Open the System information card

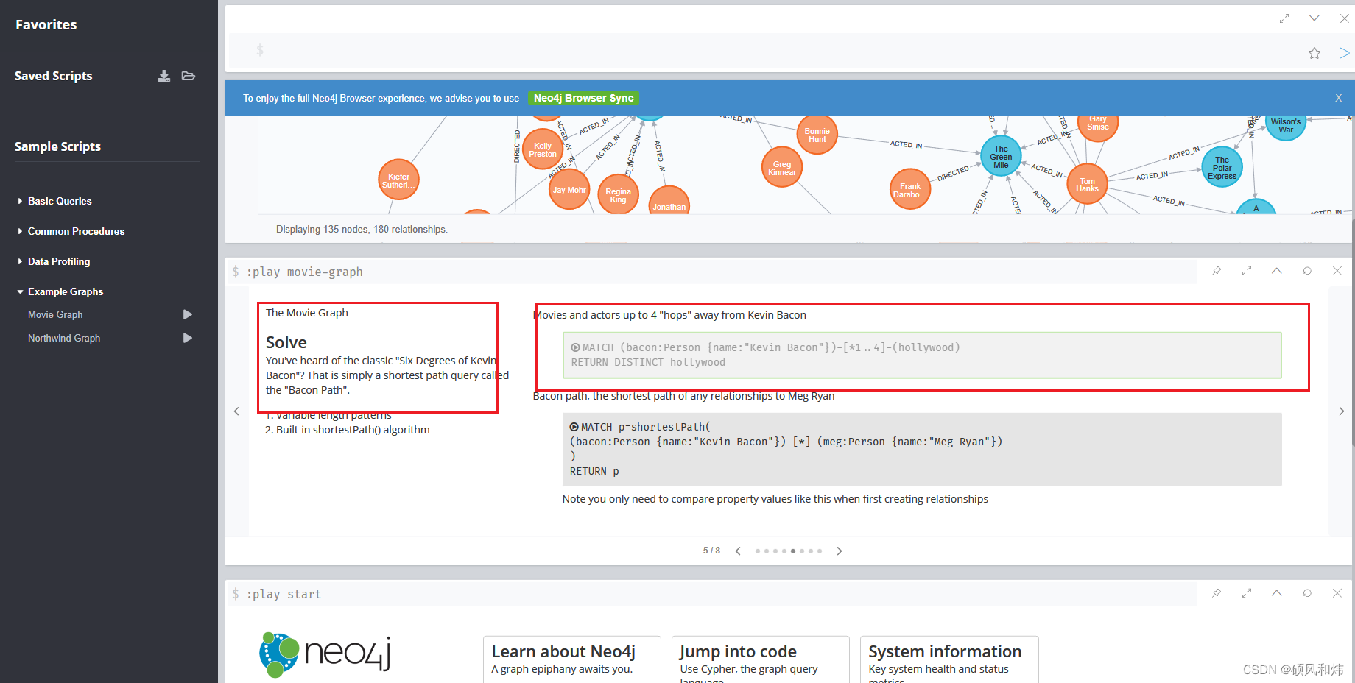click(x=949, y=659)
